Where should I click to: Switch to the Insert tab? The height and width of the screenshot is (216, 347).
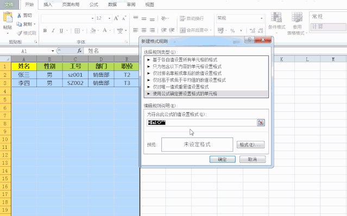pyautogui.click(x=48, y=4)
